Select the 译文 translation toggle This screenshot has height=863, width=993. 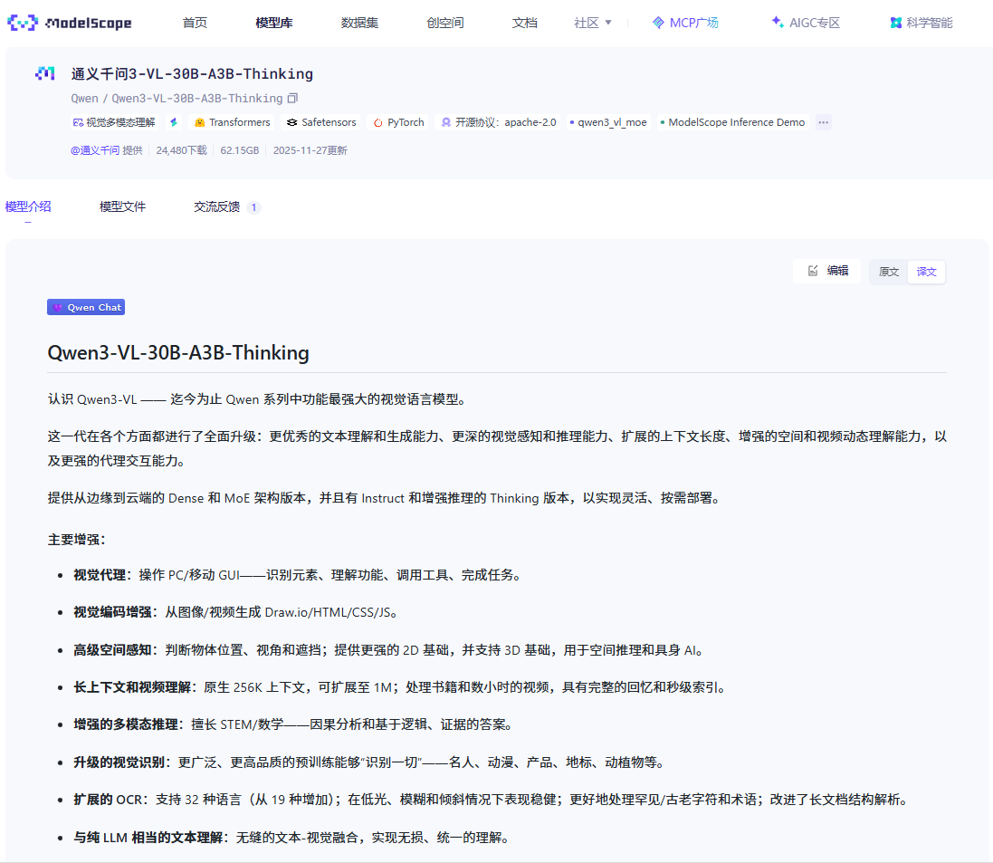pos(926,271)
